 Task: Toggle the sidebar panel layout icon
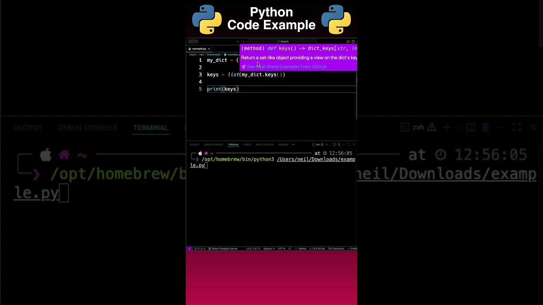353,42
